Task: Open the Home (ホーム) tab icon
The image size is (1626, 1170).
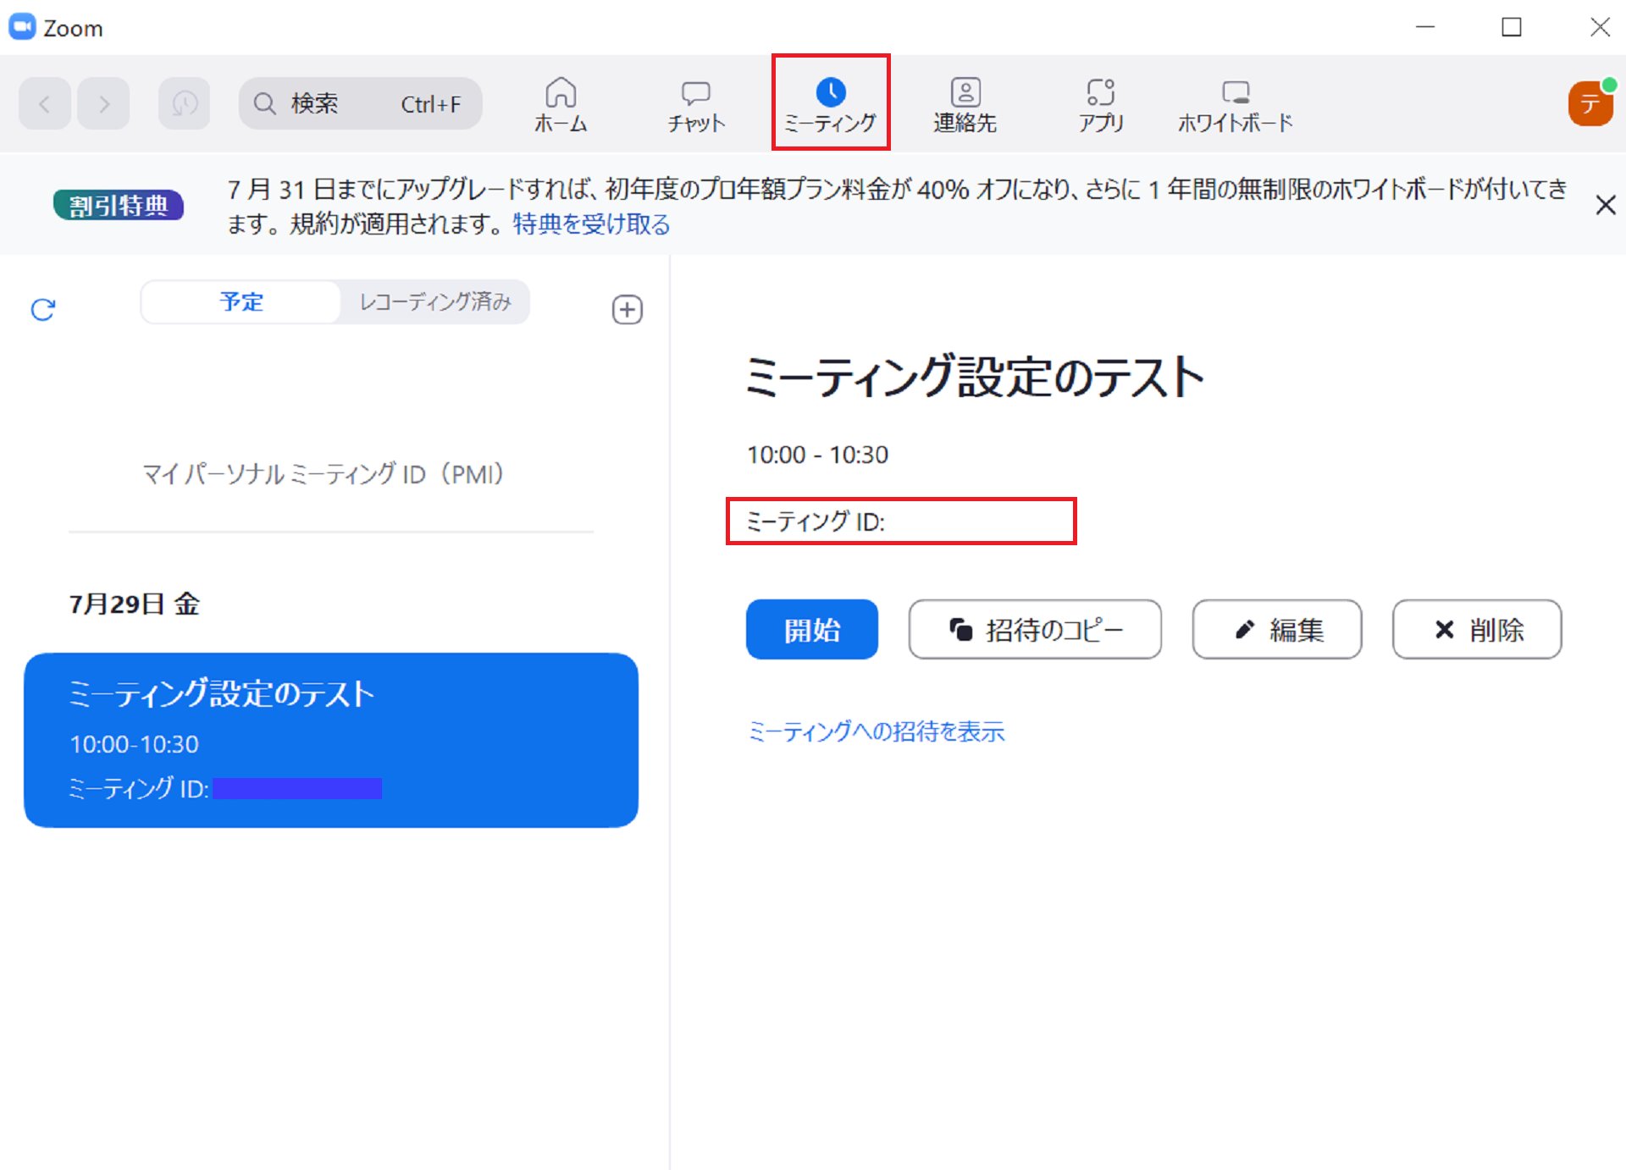Action: pyautogui.click(x=560, y=103)
